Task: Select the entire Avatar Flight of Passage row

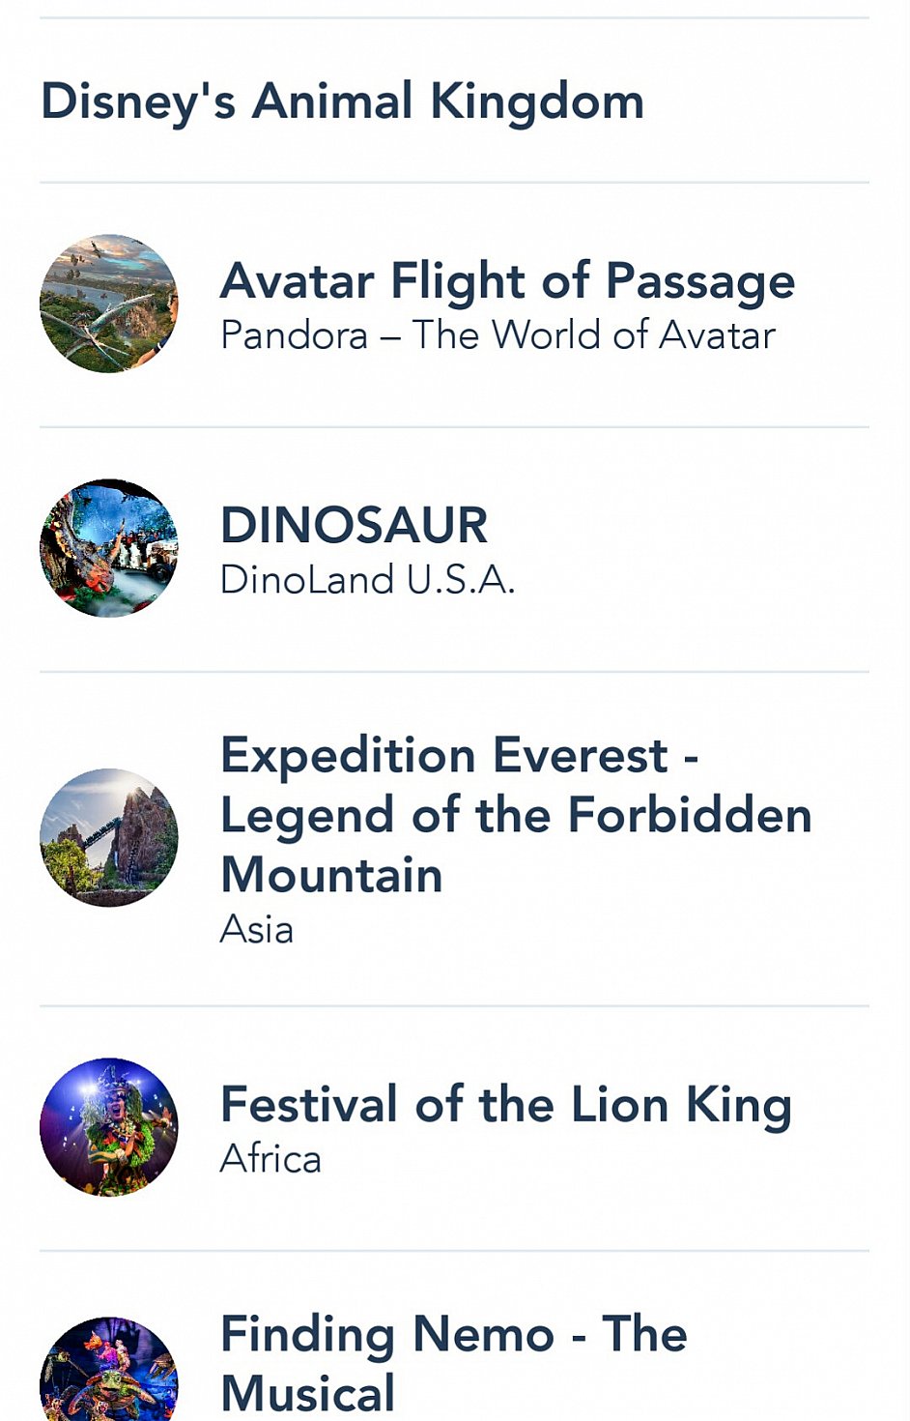Action: click(455, 304)
